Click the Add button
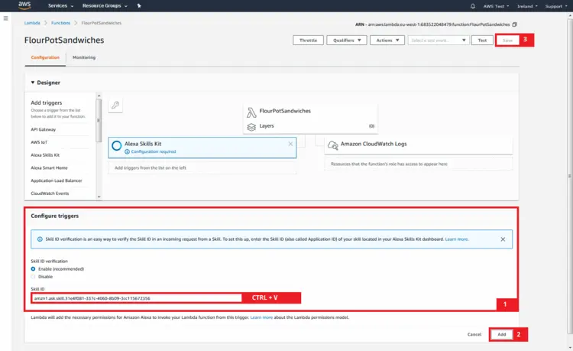The width and height of the screenshot is (573, 351). pos(502,334)
